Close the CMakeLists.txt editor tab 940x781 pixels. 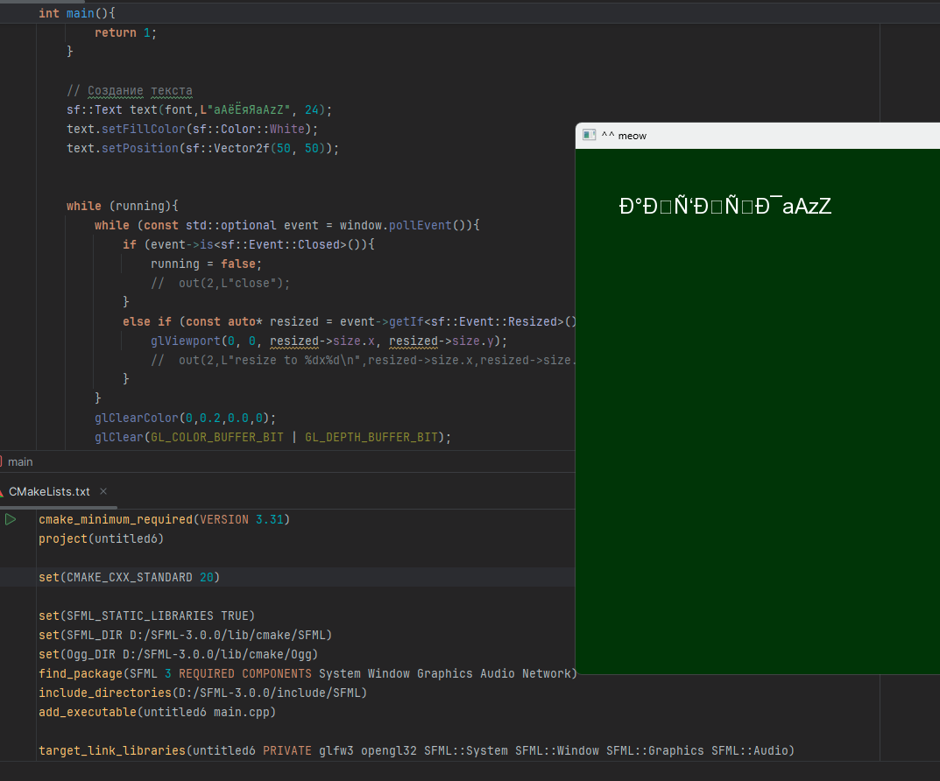(103, 491)
